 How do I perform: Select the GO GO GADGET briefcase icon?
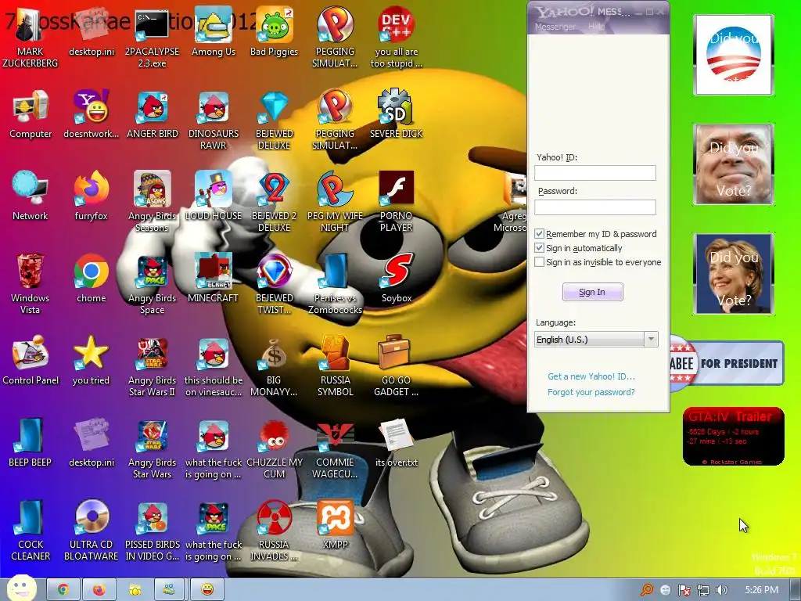[x=396, y=366]
